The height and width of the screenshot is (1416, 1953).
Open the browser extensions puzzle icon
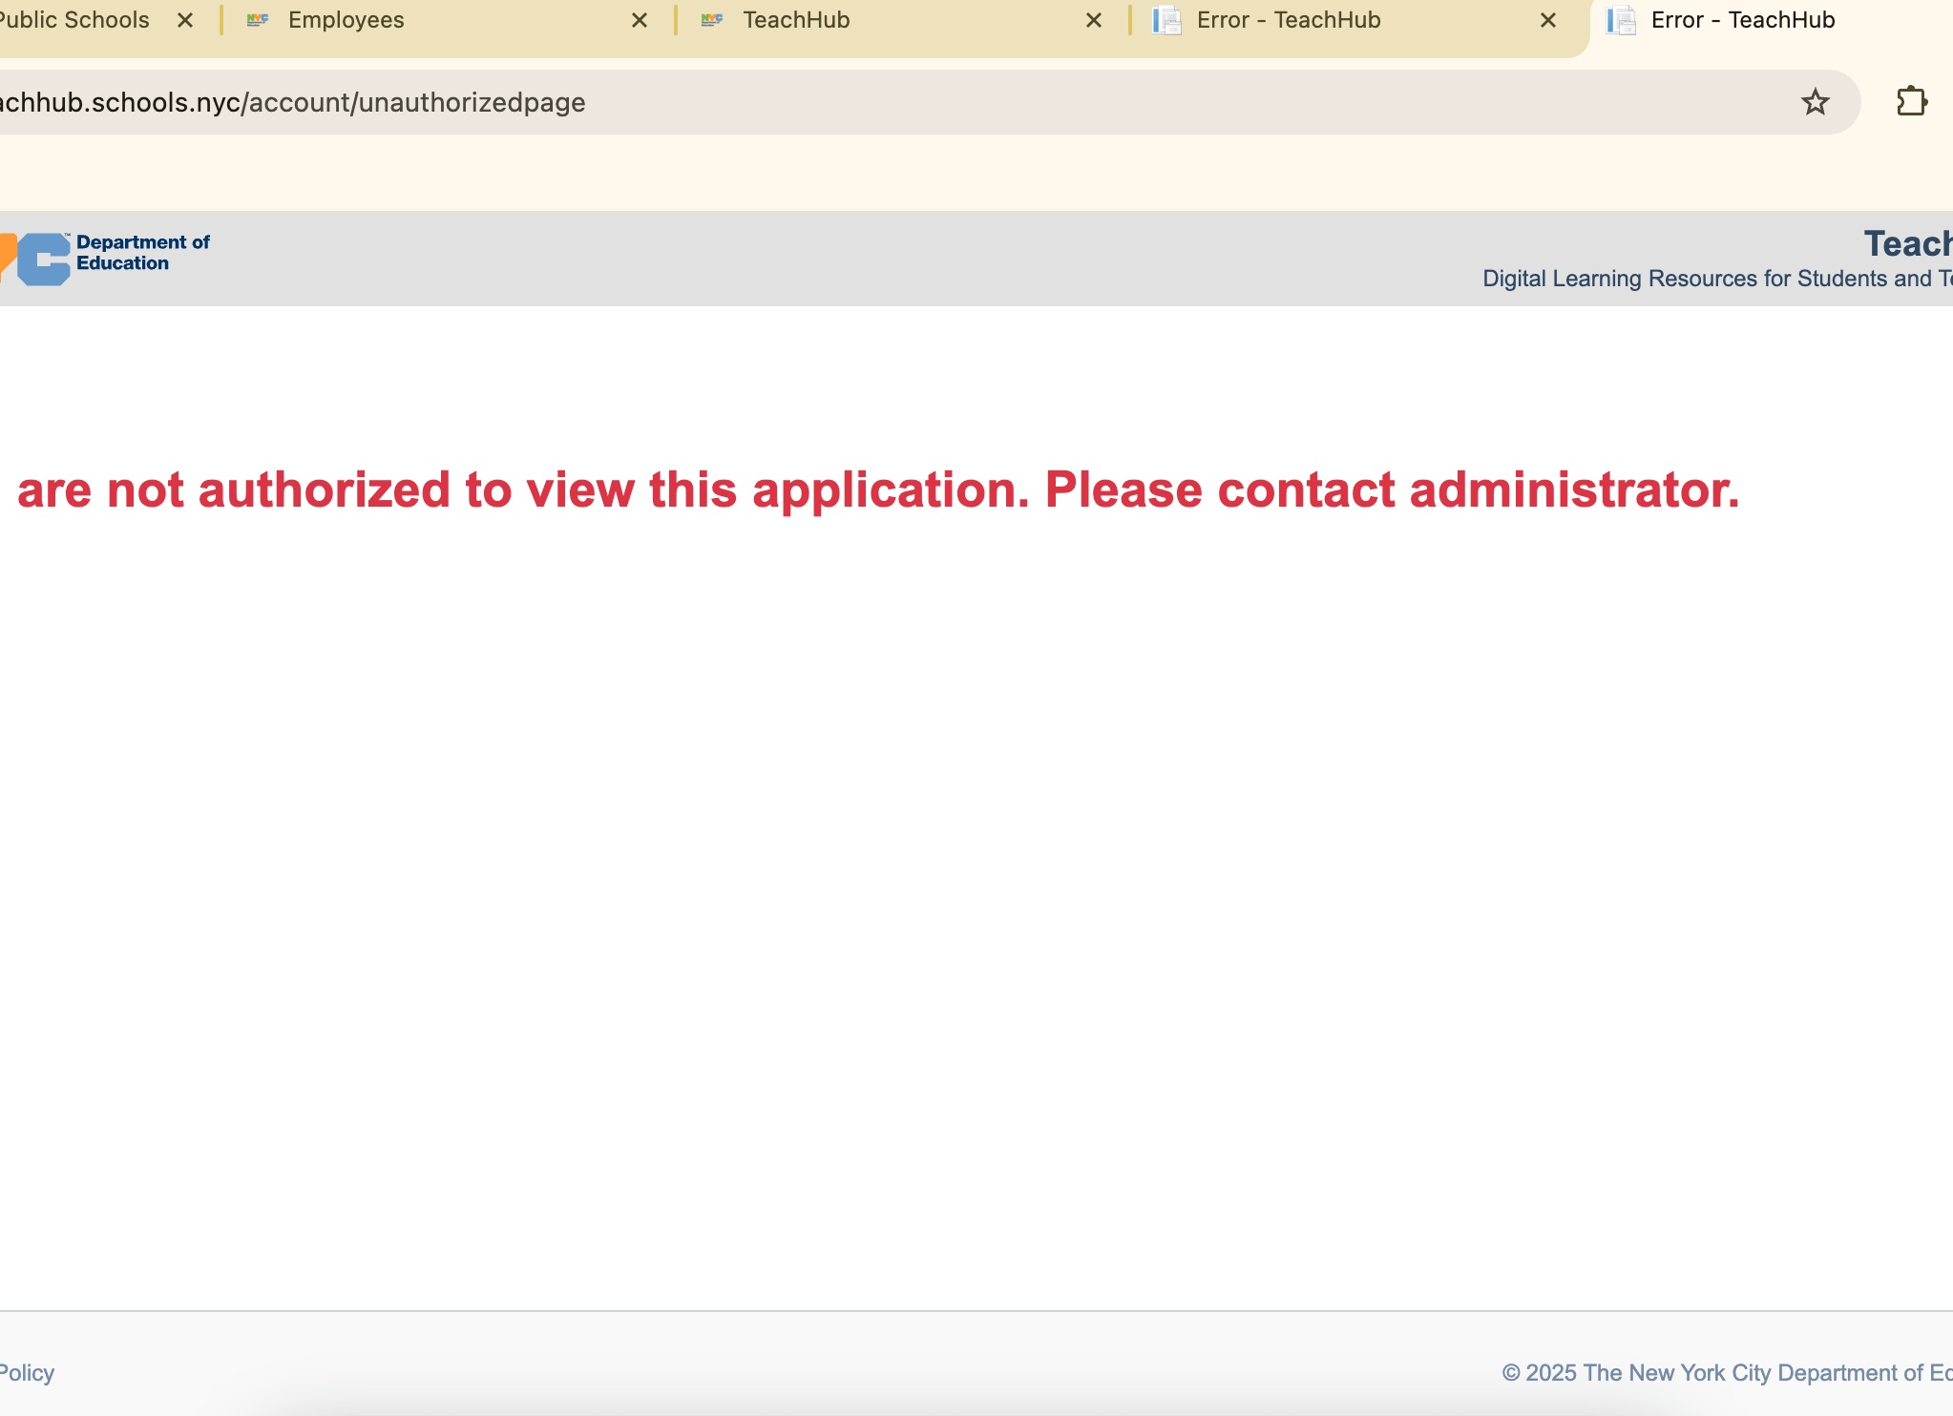click(1911, 102)
